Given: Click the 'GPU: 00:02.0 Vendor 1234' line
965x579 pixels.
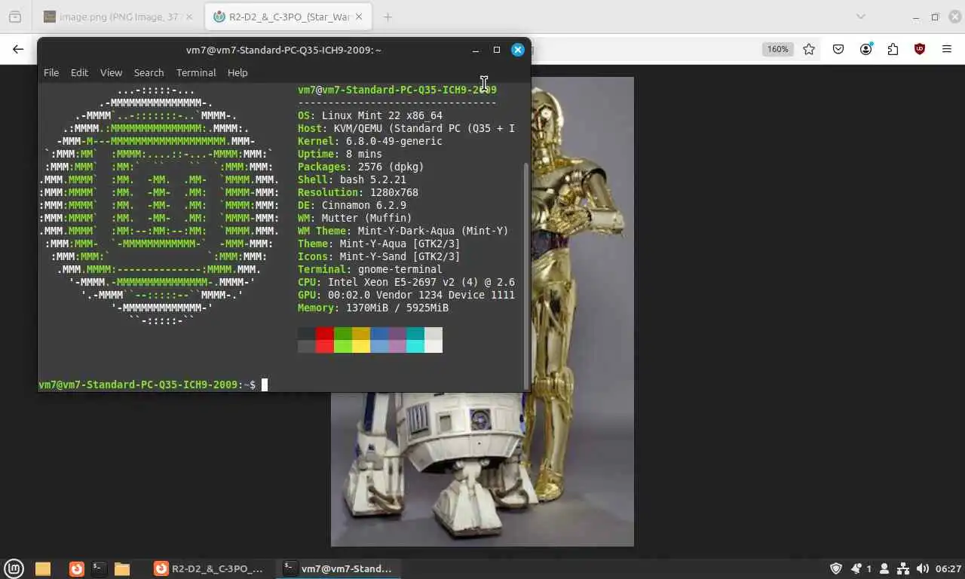Looking at the screenshot, I should pos(406,295).
